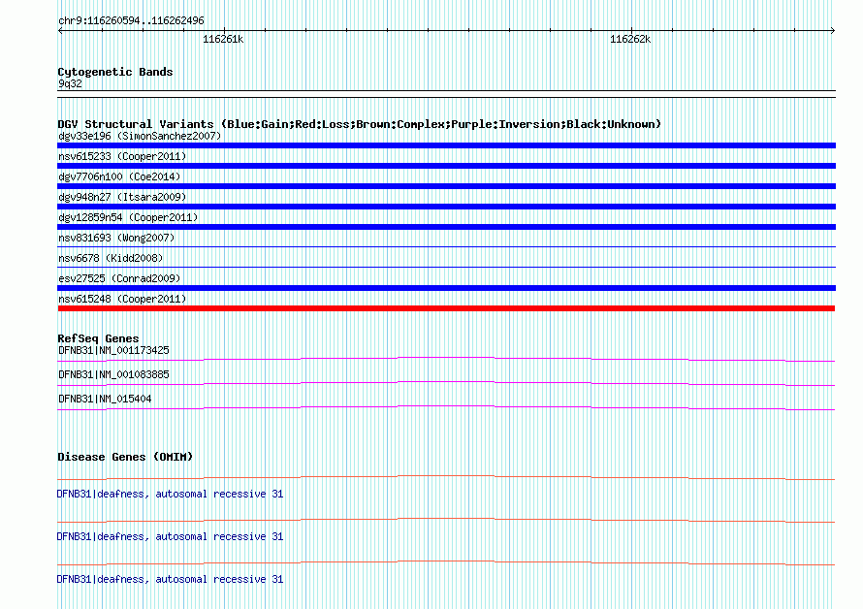The height and width of the screenshot is (609, 863).
Task: Select variant nsv6678 (Kidd2008) label
Action: [111, 258]
